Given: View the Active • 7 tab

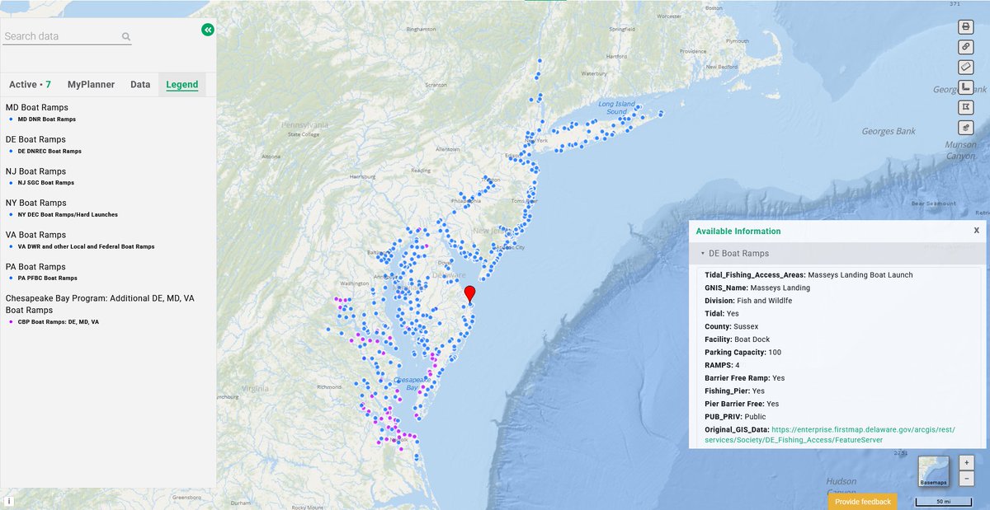Looking at the screenshot, I should click(x=30, y=84).
